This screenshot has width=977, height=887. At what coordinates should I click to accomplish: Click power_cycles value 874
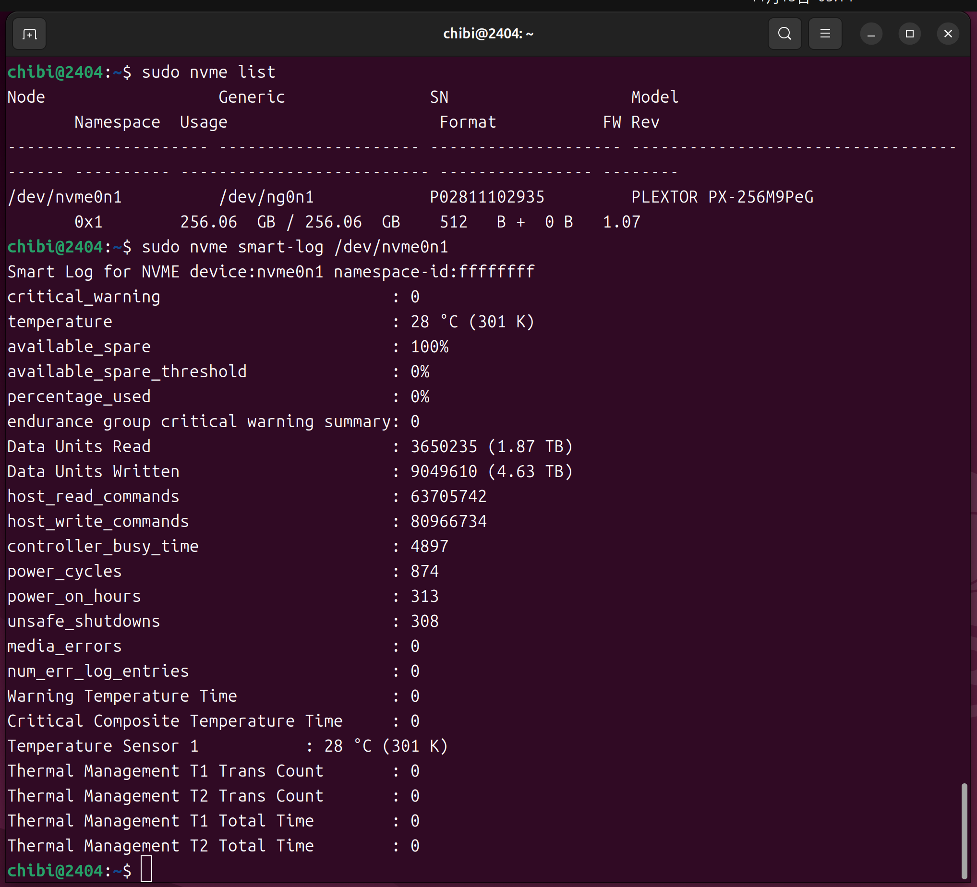pos(424,572)
